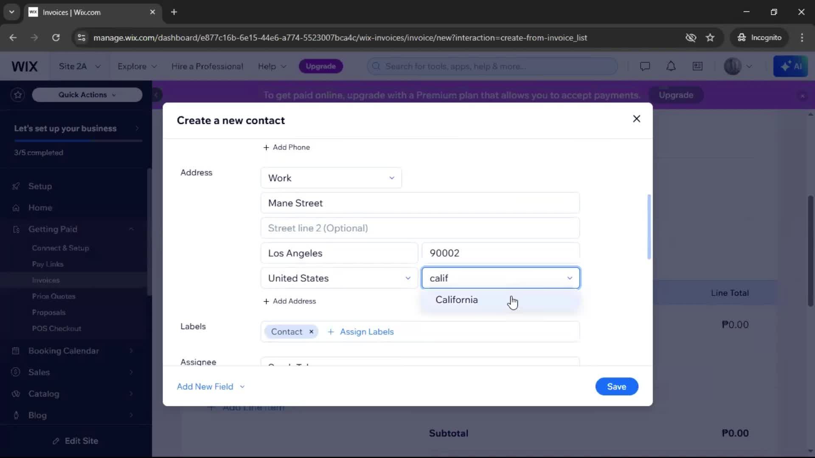Image resolution: width=815 pixels, height=458 pixels.
Task: Click the Upgrade pill in top bar
Action: tap(320, 66)
